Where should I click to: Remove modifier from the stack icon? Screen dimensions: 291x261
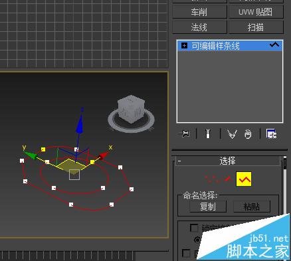pos(248,134)
